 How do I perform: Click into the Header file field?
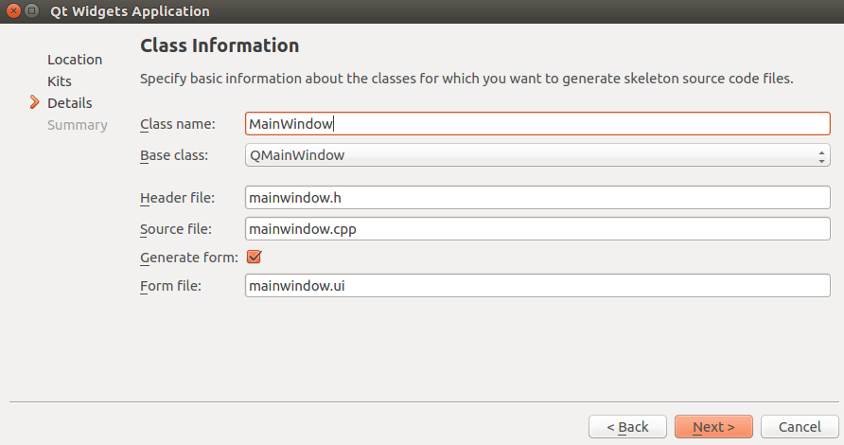click(536, 198)
